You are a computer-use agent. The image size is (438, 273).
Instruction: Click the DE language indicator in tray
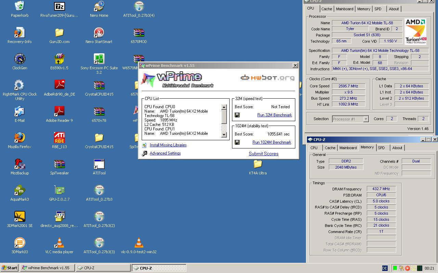385,268
